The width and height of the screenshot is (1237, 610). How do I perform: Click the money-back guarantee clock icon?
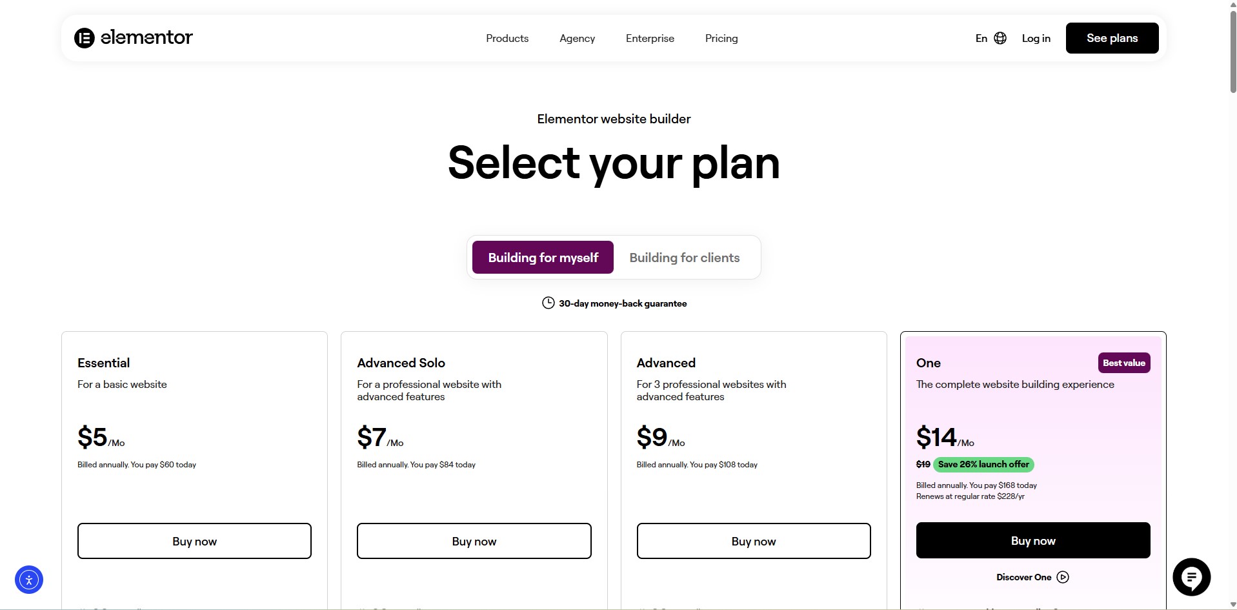(548, 303)
